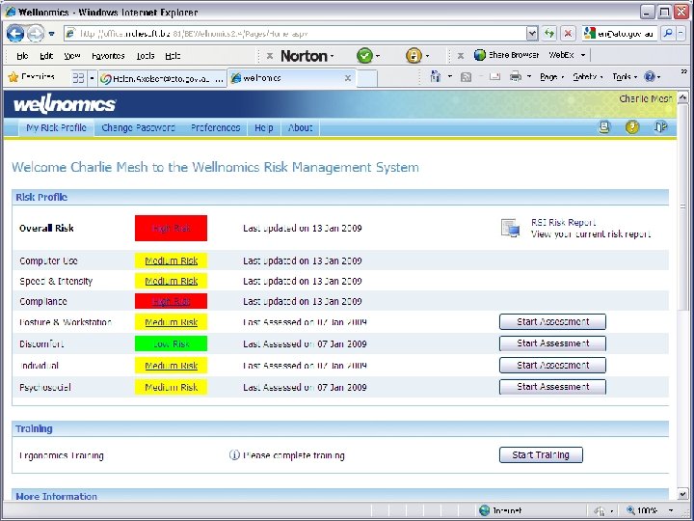This screenshot has height=521, width=694.
Task: Click the Discomfort Low Risk green box
Action: point(171,343)
